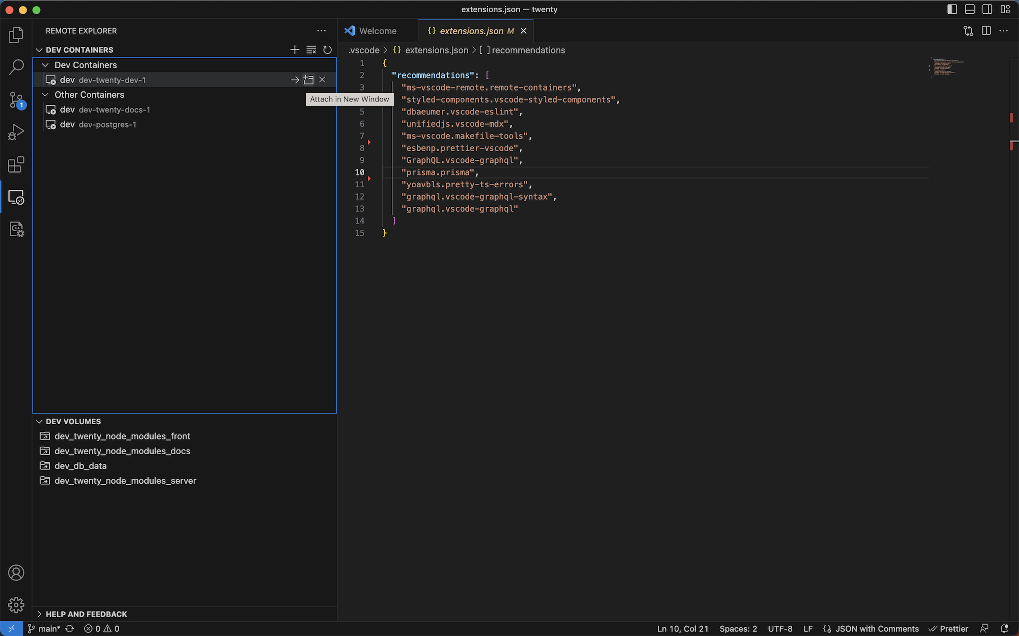Collapse the Other Containers group
The image size is (1019, 636).
click(45, 95)
